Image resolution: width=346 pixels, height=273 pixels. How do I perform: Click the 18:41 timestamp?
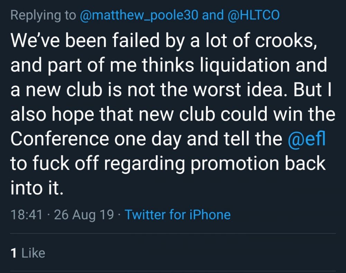(x=26, y=214)
